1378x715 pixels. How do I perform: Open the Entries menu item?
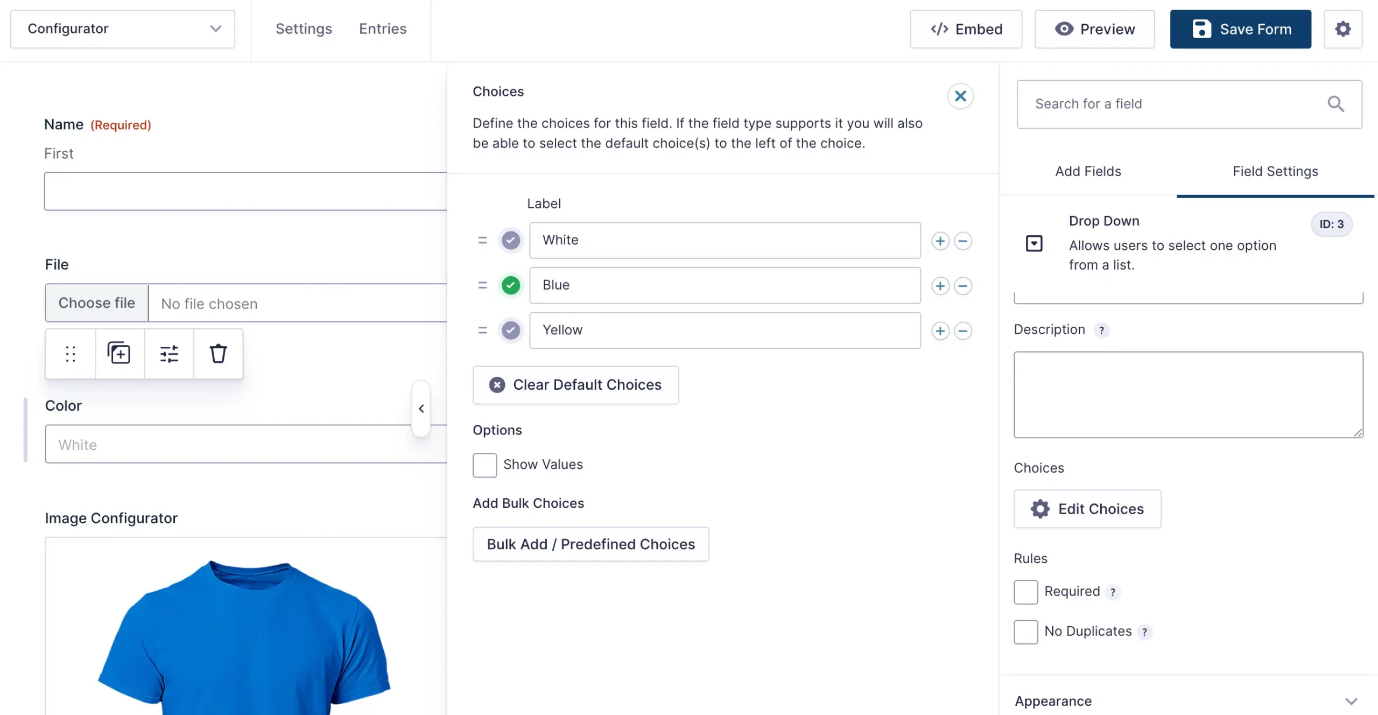tap(382, 29)
